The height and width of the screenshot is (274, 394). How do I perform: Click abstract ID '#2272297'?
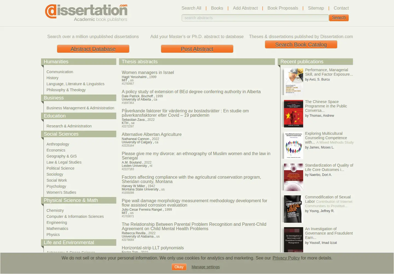coord(128,127)
